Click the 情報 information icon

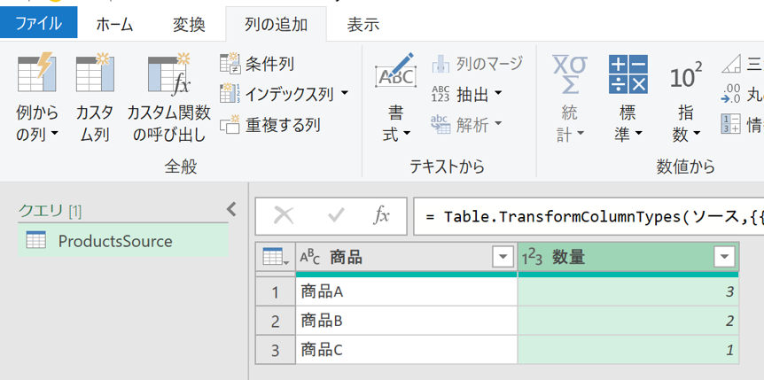[x=730, y=125]
